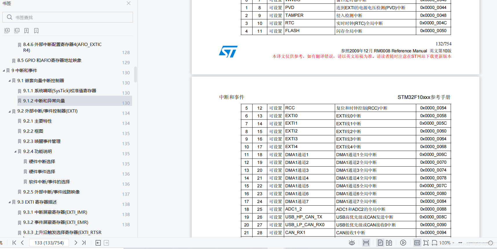This screenshot has width=497, height=249.
Task: Click the page number field 133 (133/754)
Action: (x=49, y=243)
